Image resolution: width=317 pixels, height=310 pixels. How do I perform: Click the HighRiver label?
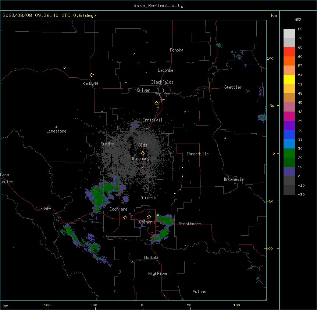pos(158,274)
